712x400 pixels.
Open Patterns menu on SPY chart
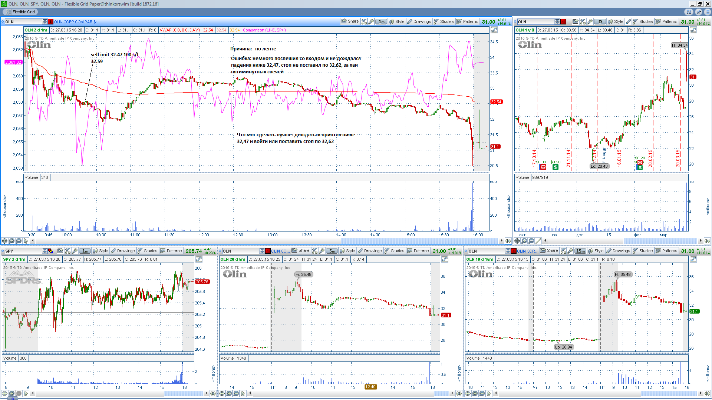[171, 251]
